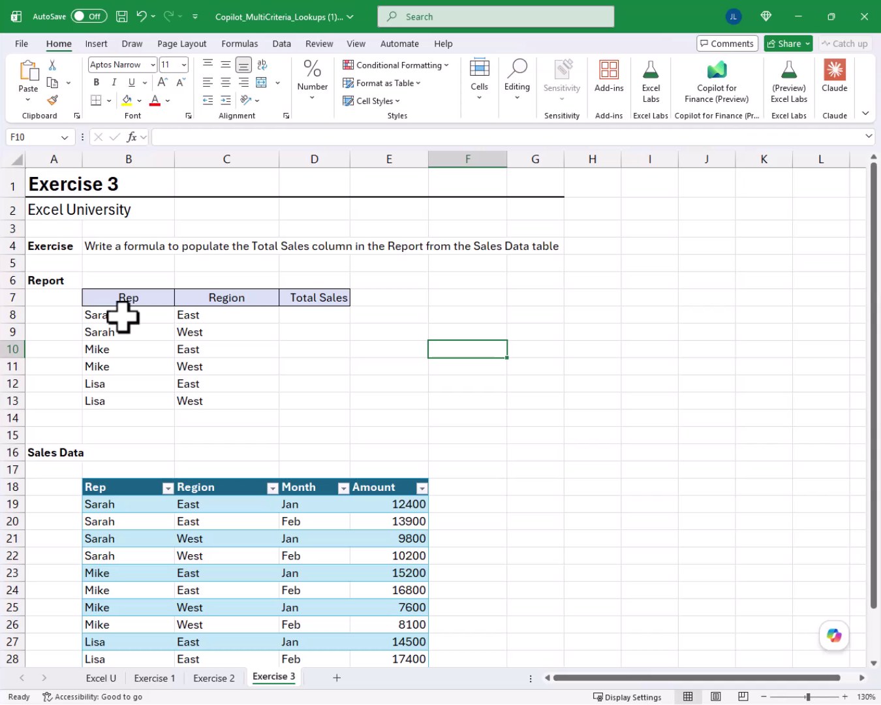Screen dimensions: 881x705
Task: Click the Underline button
Action: coord(131,82)
